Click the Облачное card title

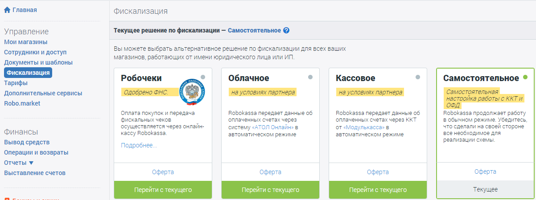(249, 78)
